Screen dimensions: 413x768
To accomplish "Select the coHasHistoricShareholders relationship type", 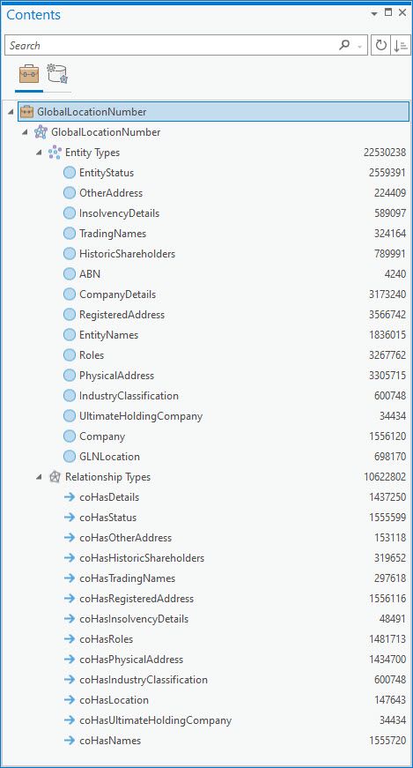I will pos(142,558).
